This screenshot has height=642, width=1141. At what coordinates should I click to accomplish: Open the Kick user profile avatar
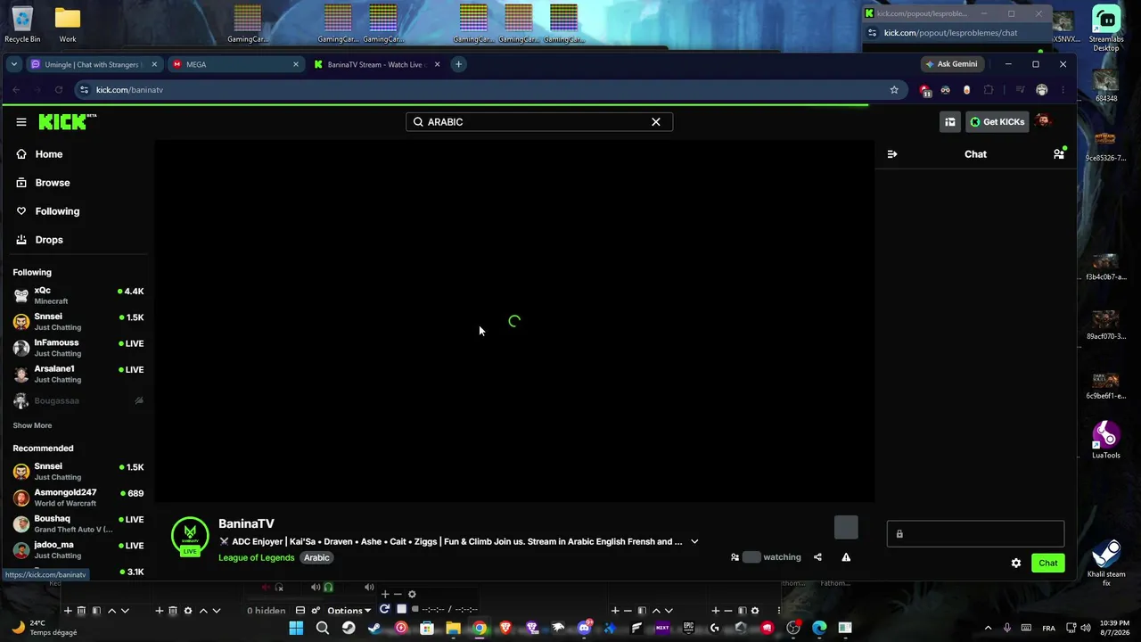pyautogui.click(x=1044, y=121)
